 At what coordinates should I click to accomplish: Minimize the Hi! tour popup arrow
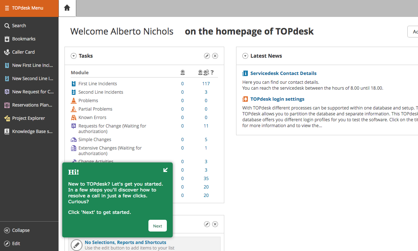[166, 170]
